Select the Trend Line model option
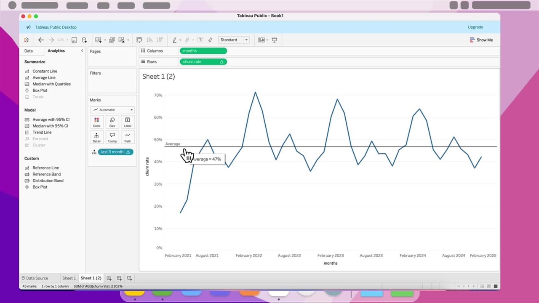The width and height of the screenshot is (539, 303). [42, 133]
